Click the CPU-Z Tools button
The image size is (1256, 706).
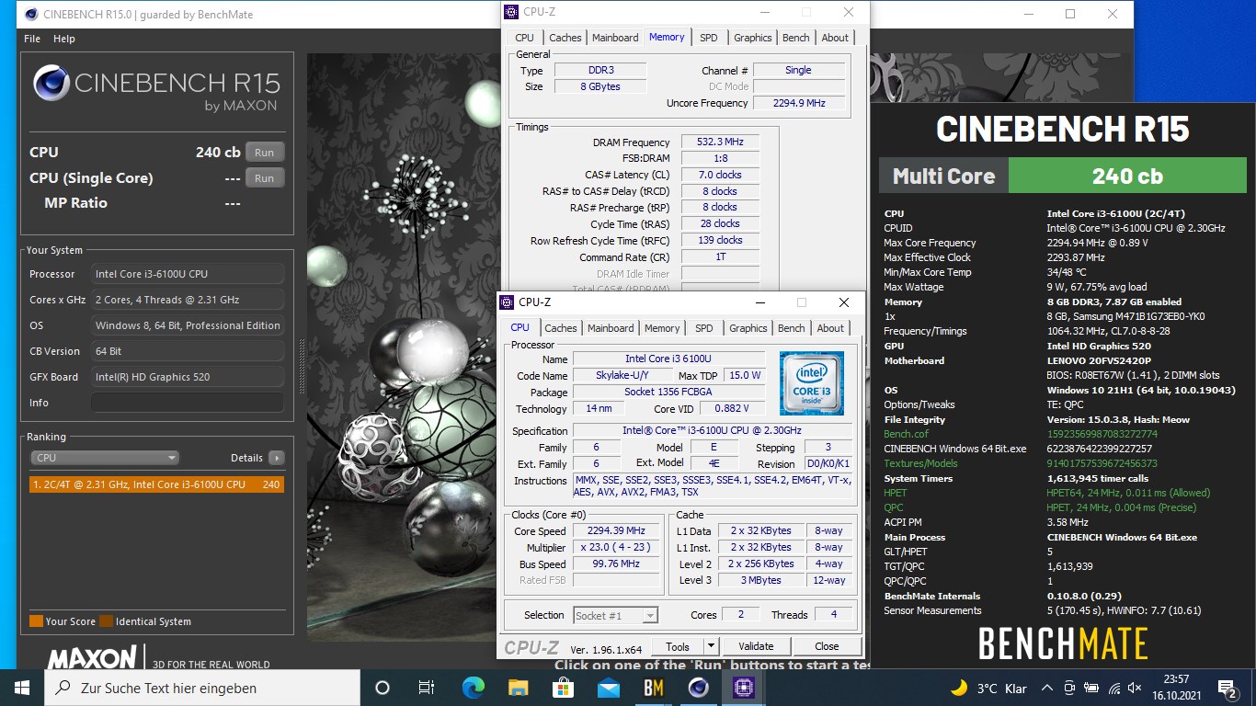678,646
